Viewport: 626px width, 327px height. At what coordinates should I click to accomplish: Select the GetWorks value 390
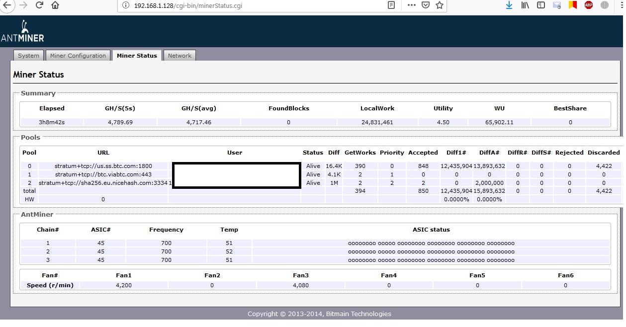[360, 166]
